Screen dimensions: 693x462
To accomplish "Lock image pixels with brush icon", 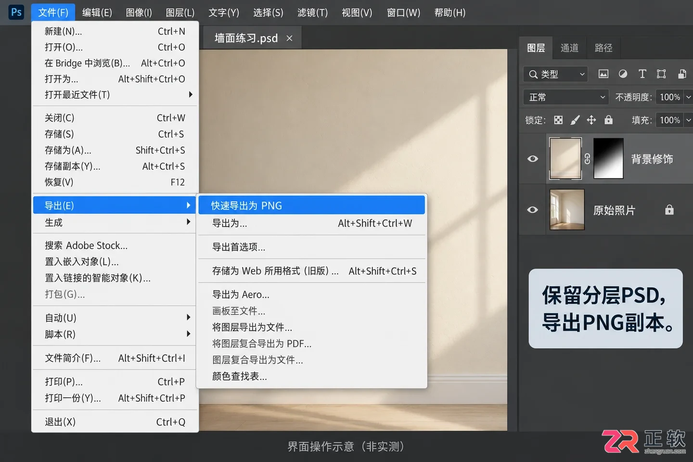I will pos(575,120).
